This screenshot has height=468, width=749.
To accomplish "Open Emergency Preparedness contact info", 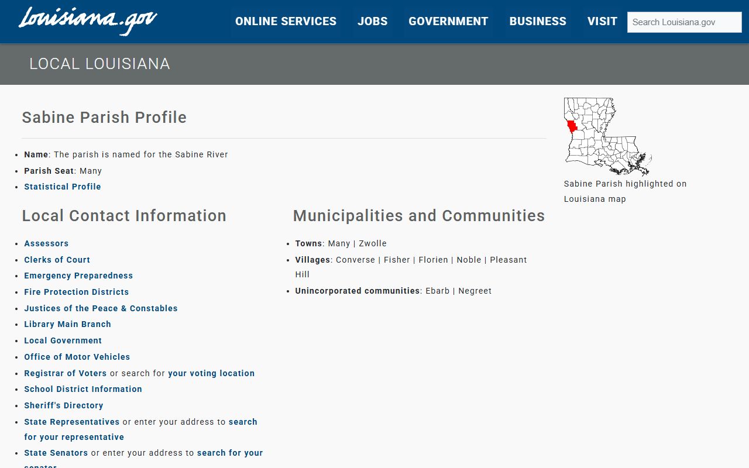I will (x=78, y=276).
